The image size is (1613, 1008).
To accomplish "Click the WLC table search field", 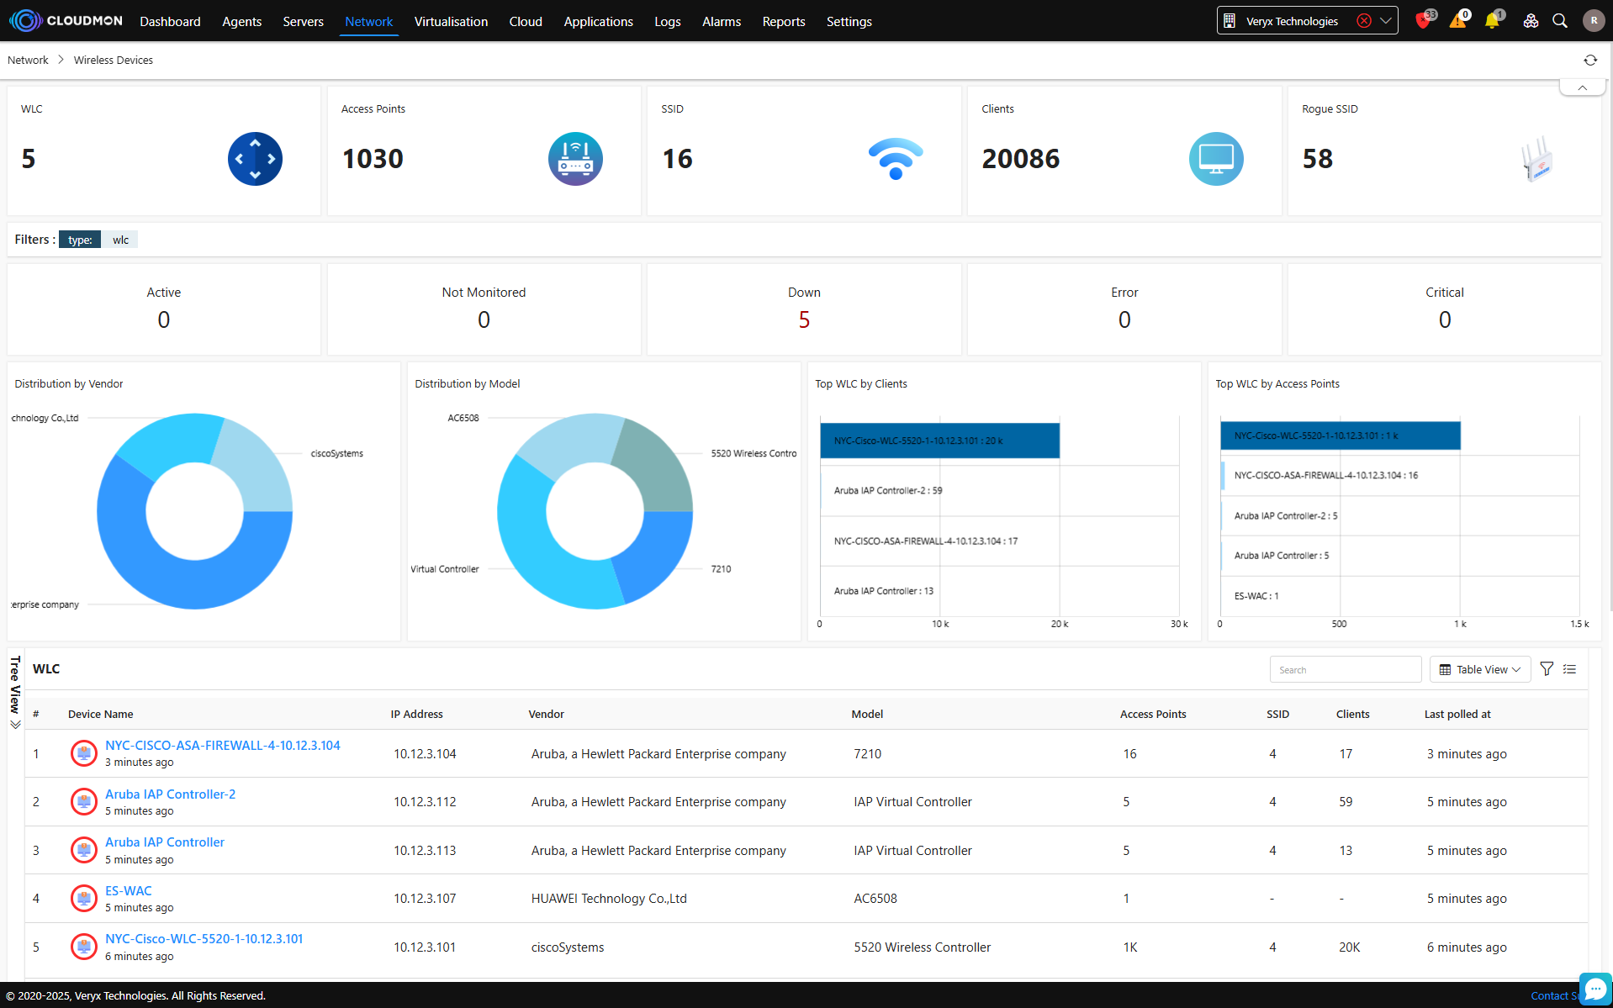I will point(1345,669).
